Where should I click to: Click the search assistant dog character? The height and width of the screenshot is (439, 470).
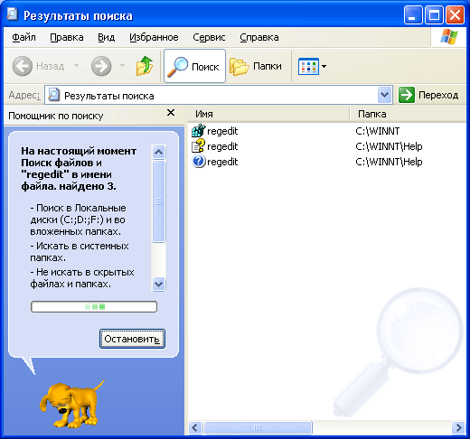[70, 404]
